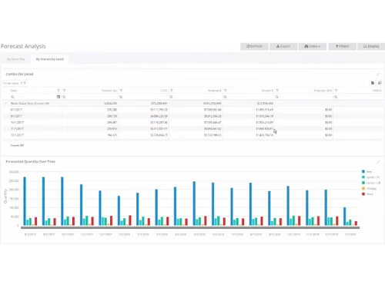Click the Projected OHS column search field
This screenshot has width=385, height=288.
click(x=303, y=97)
